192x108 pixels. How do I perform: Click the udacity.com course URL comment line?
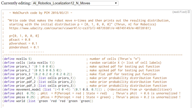[x=80, y=28]
